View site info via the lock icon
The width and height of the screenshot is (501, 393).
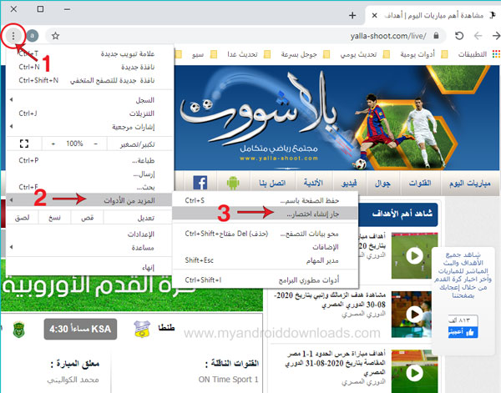point(436,35)
